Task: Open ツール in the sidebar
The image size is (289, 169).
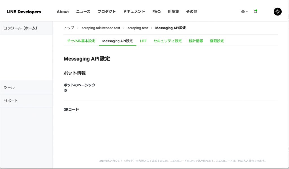Action: tap(26, 87)
